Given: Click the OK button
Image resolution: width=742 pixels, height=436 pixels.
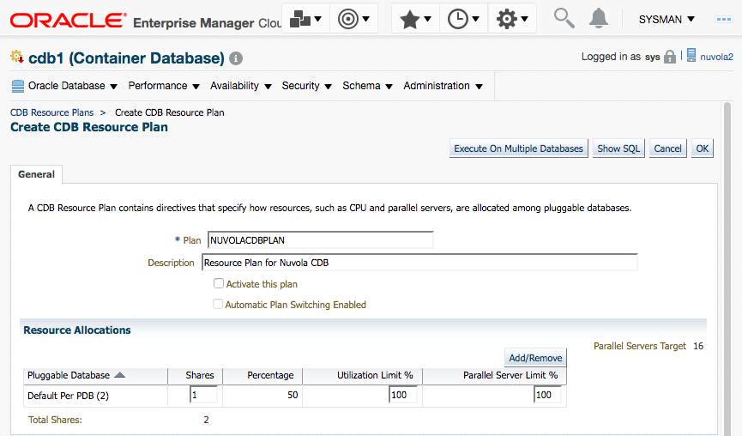Looking at the screenshot, I should coord(703,148).
